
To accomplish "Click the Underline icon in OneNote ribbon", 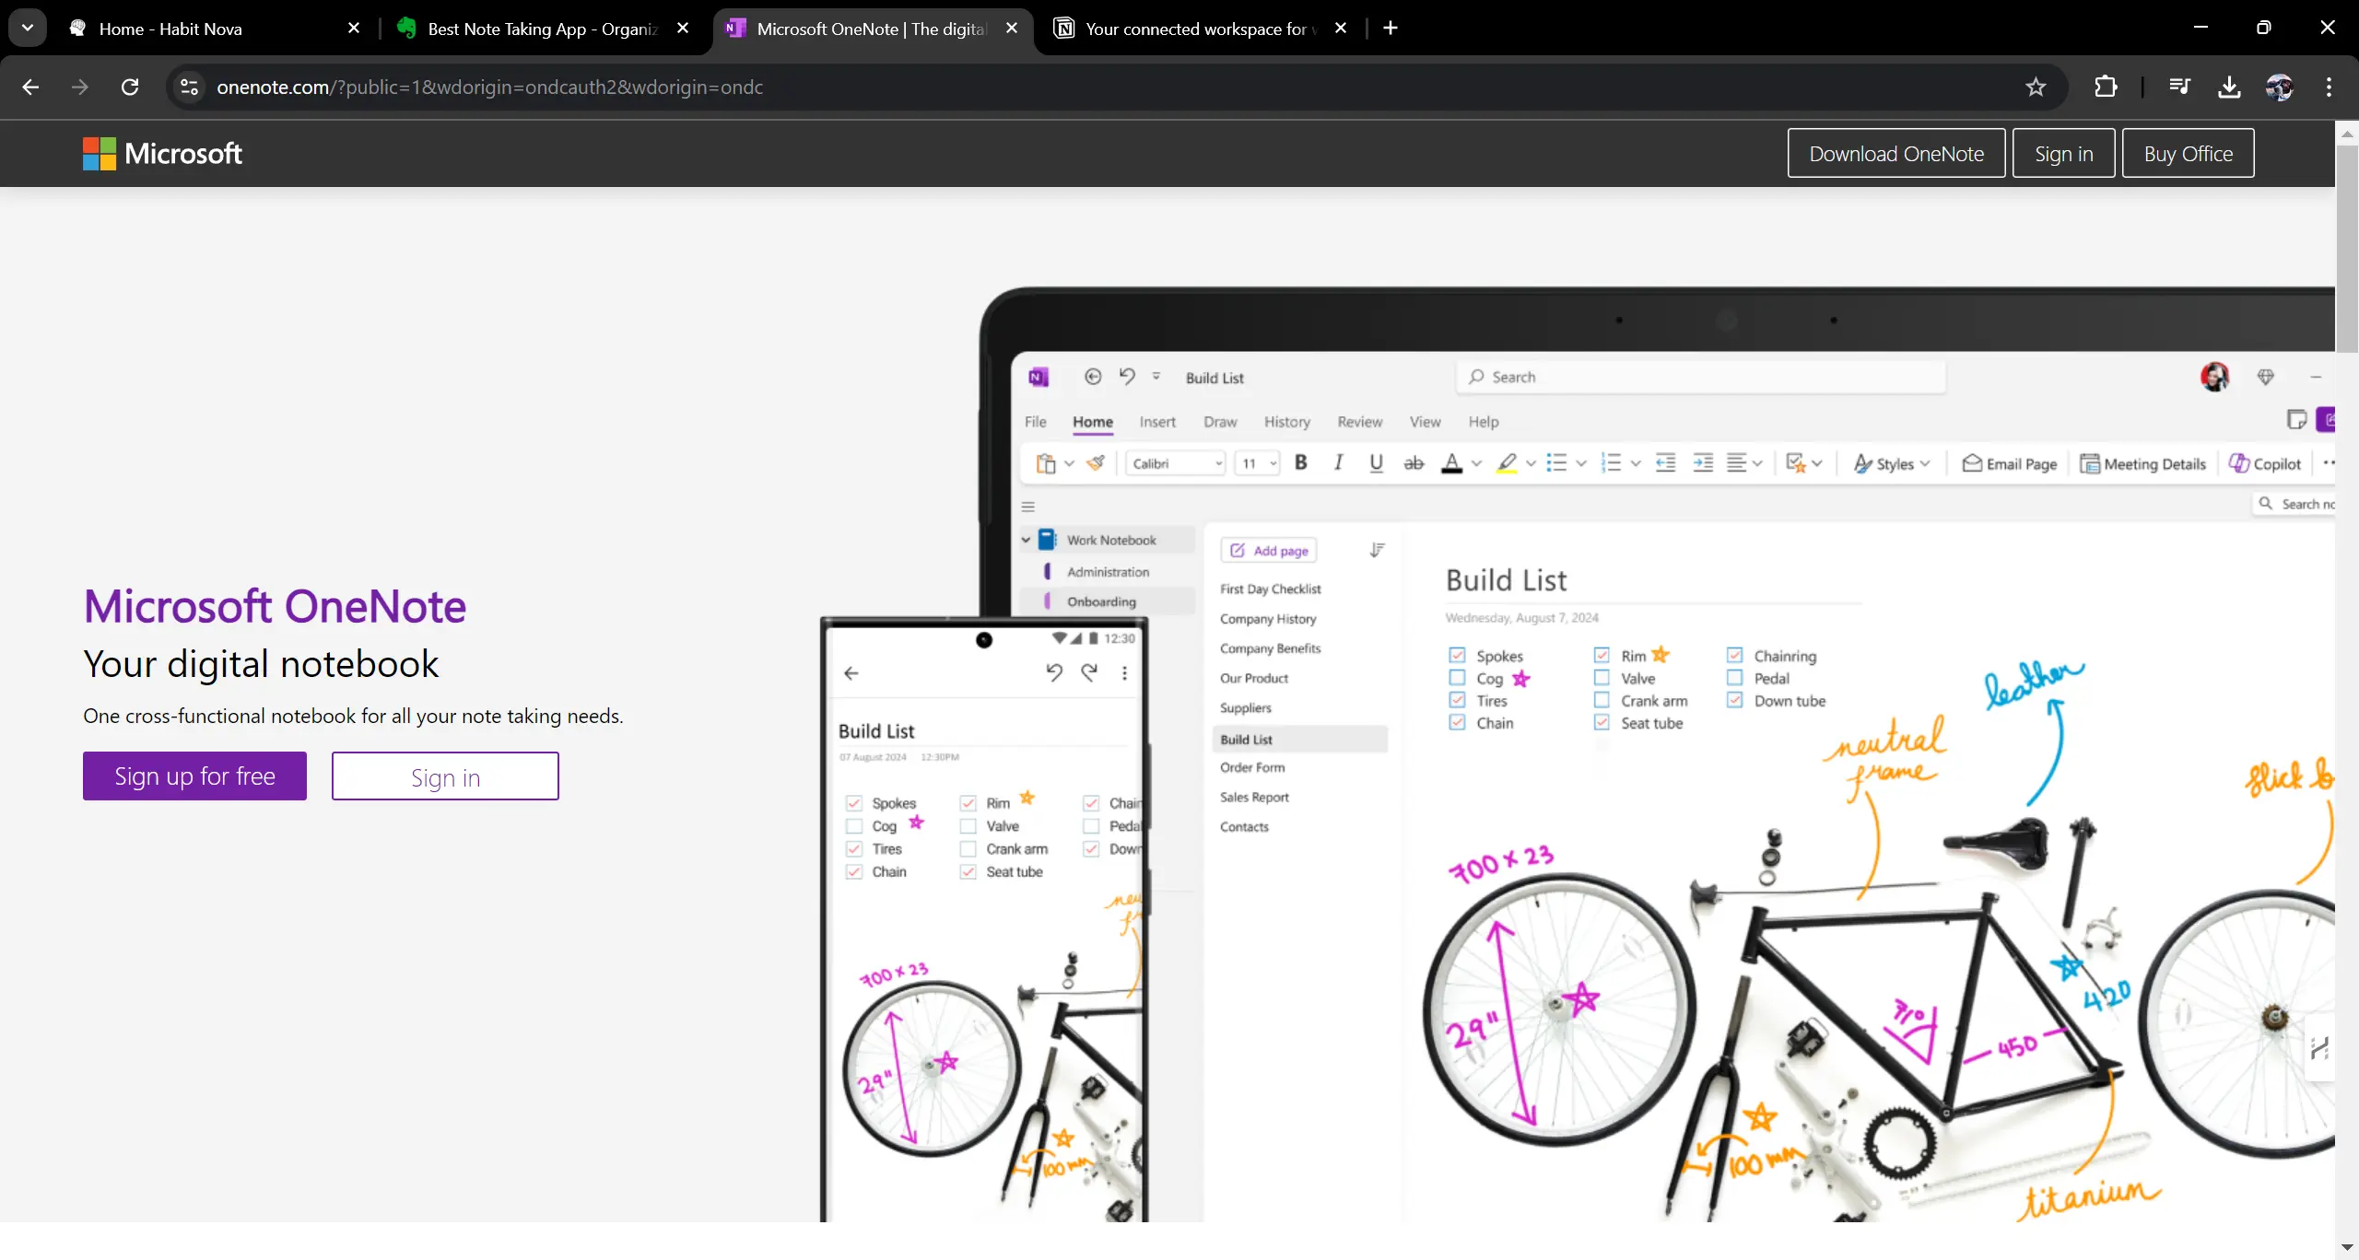I will [x=1376, y=462].
